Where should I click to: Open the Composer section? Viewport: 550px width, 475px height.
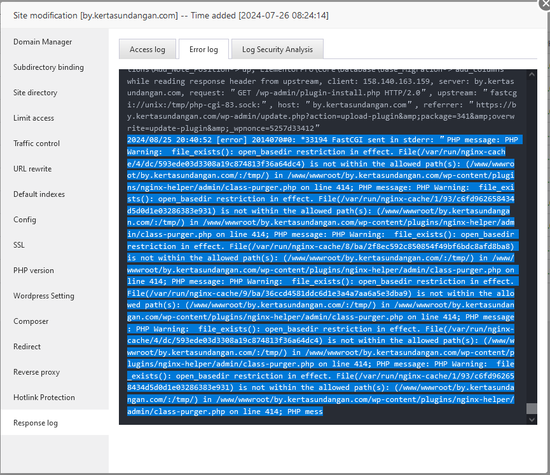(55, 321)
